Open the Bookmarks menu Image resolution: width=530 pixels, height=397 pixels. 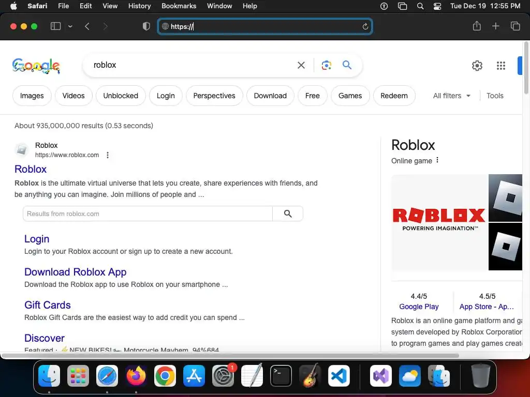pyautogui.click(x=179, y=6)
